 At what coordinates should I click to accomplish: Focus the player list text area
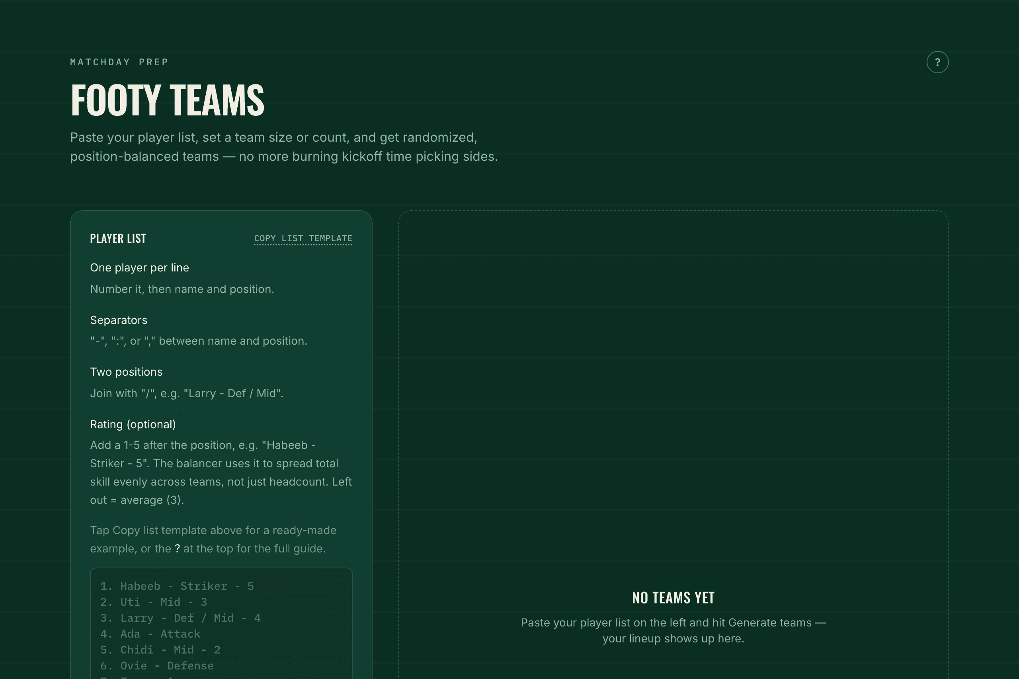click(x=221, y=624)
